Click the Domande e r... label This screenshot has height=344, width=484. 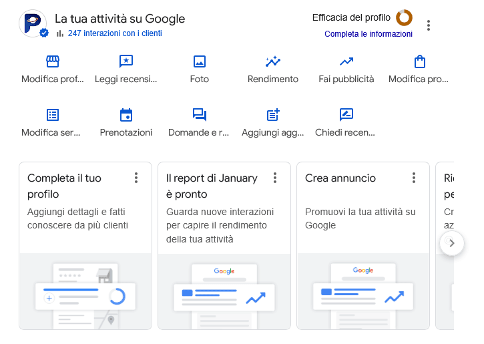[x=198, y=132]
